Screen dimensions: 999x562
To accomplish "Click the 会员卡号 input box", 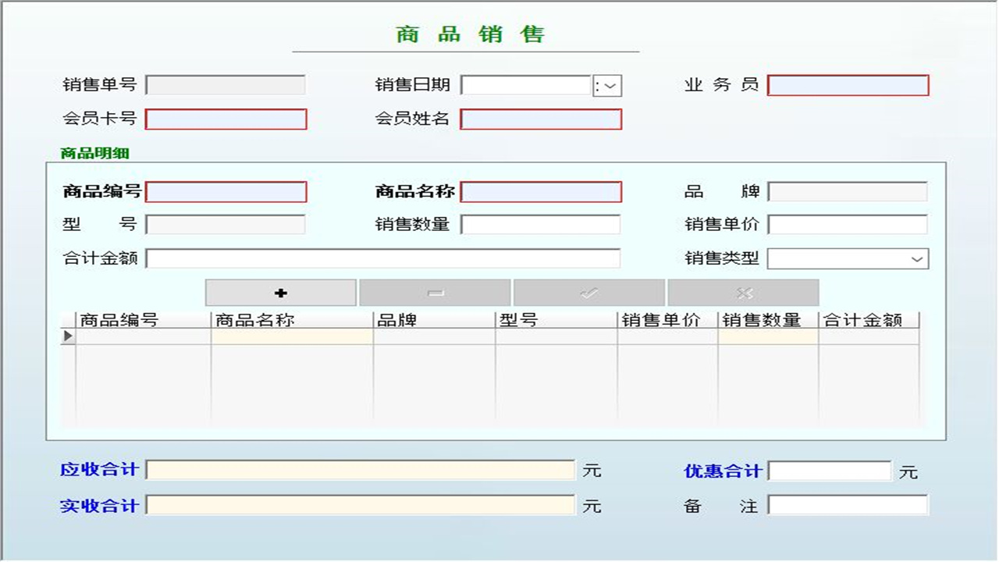I will click(226, 119).
